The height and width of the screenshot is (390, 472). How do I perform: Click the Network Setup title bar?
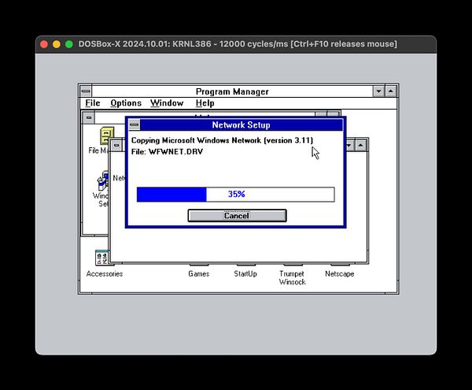click(242, 125)
